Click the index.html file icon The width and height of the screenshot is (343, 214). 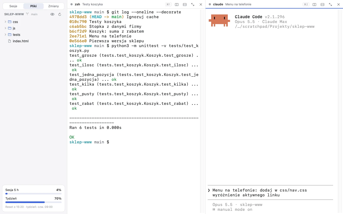point(10,41)
